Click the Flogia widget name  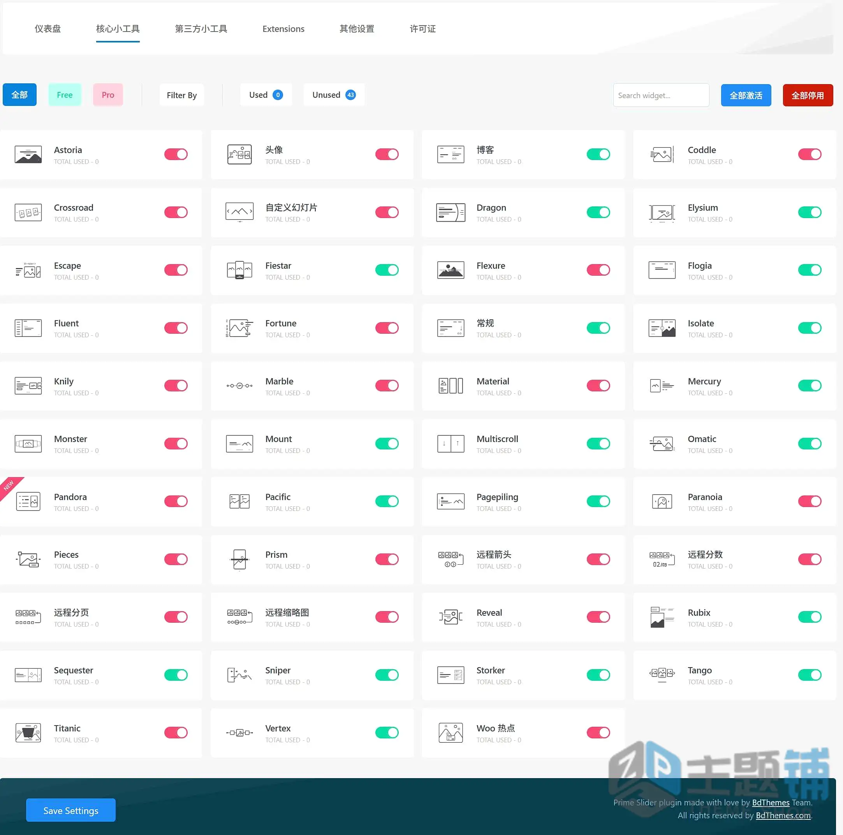point(699,266)
